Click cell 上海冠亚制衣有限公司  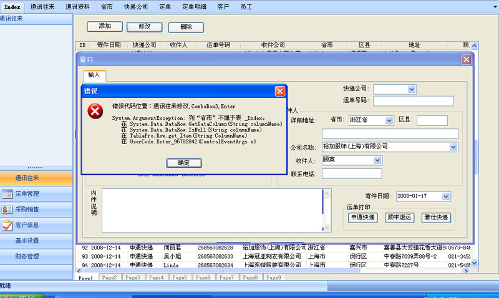click(272, 256)
